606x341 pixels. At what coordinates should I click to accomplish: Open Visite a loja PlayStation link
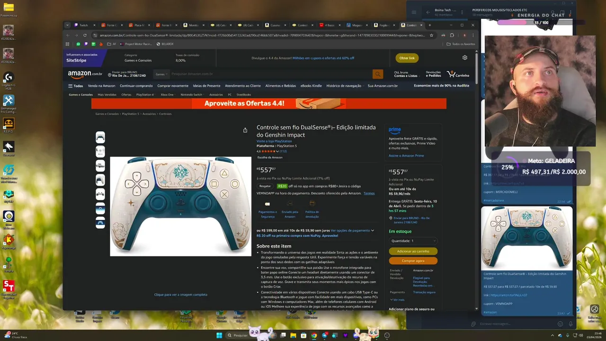click(274, 141)
